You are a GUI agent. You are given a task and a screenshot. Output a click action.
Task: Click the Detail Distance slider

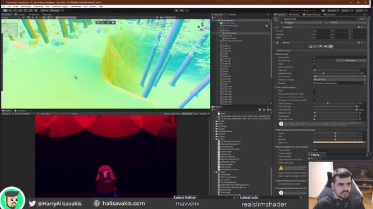(x=336, y=103)
